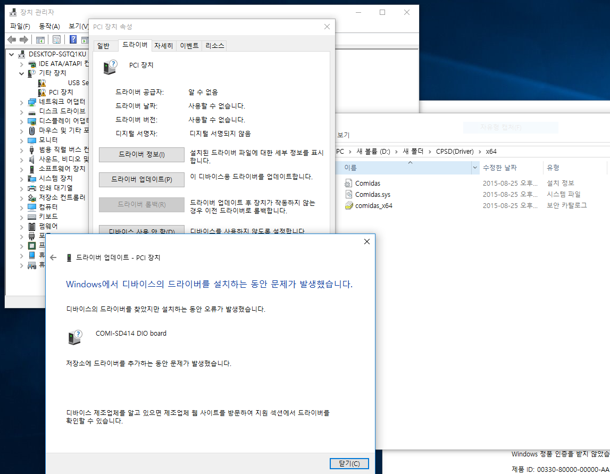Navigate to 새 폴더 in breadcrumb
Viewport: 610px width, 474px height.
[413, 152]
